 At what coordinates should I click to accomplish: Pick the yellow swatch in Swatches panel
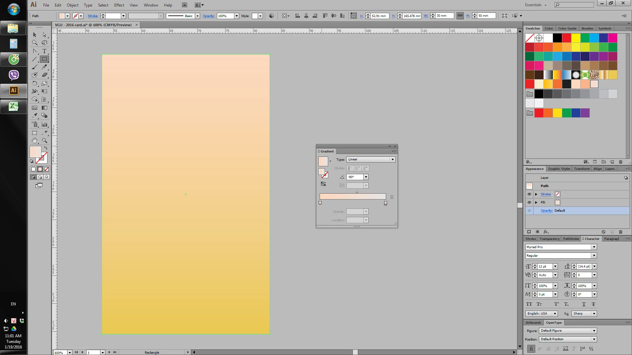tap(576, 38)
